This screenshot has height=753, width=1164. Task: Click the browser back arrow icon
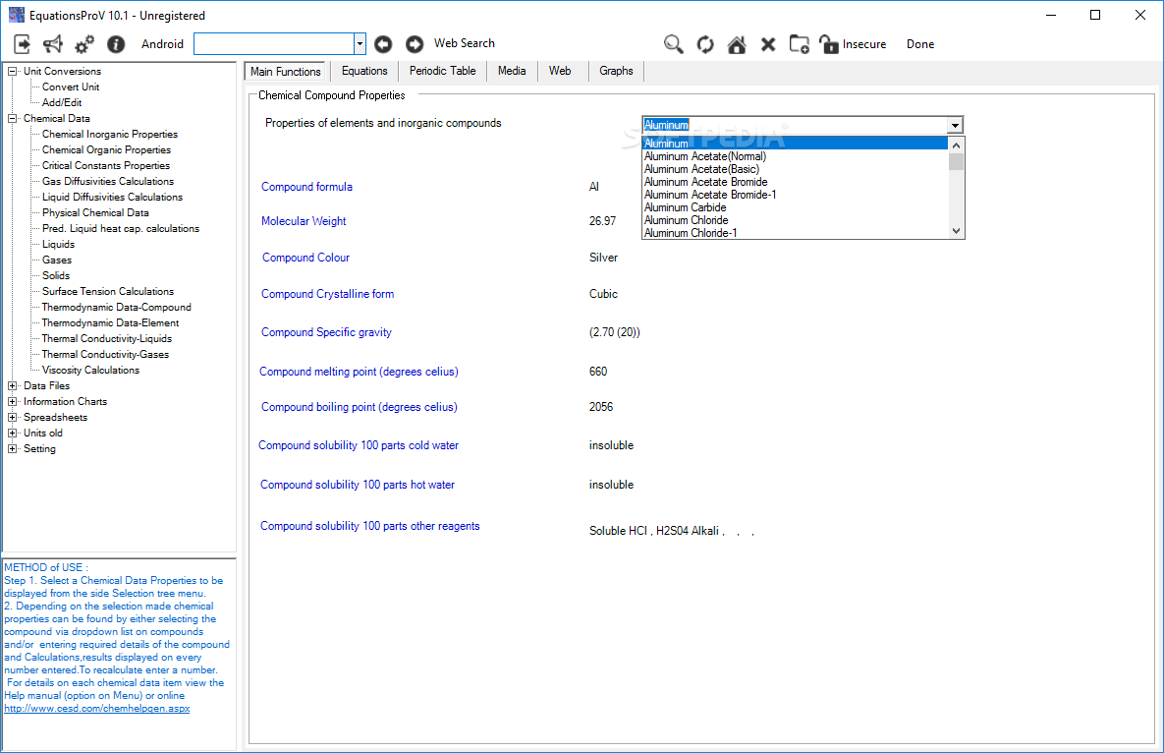[x=383, y=44]
